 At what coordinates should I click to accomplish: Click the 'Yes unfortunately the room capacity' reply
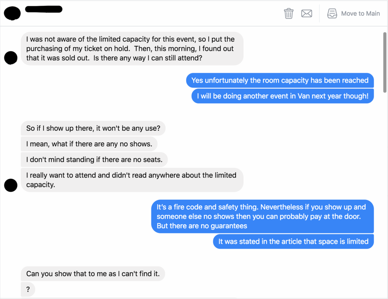pos(279,80)
